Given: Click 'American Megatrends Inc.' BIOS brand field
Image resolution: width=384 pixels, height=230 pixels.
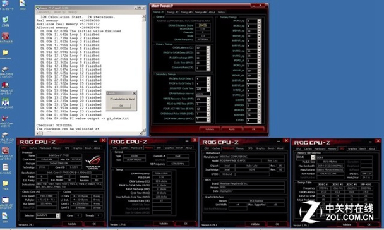Looking at the screenshot, I should click(x=252, y=183).
